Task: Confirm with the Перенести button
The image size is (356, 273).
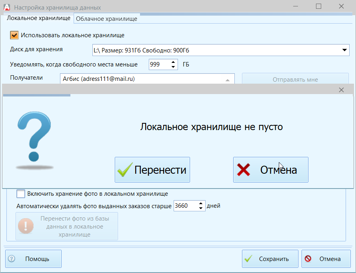Action: 152,170
